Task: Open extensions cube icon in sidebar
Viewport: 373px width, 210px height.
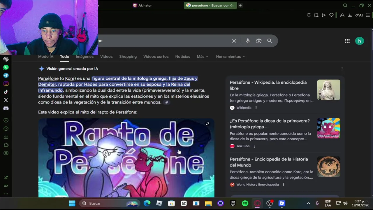Action: tap(6, 145)
